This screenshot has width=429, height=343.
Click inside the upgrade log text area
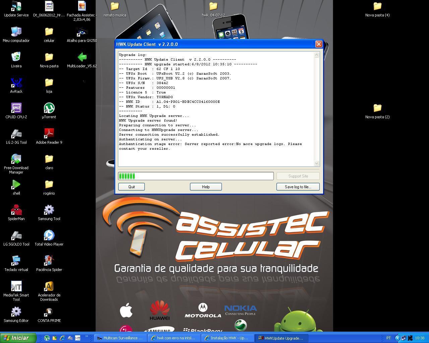216,109
